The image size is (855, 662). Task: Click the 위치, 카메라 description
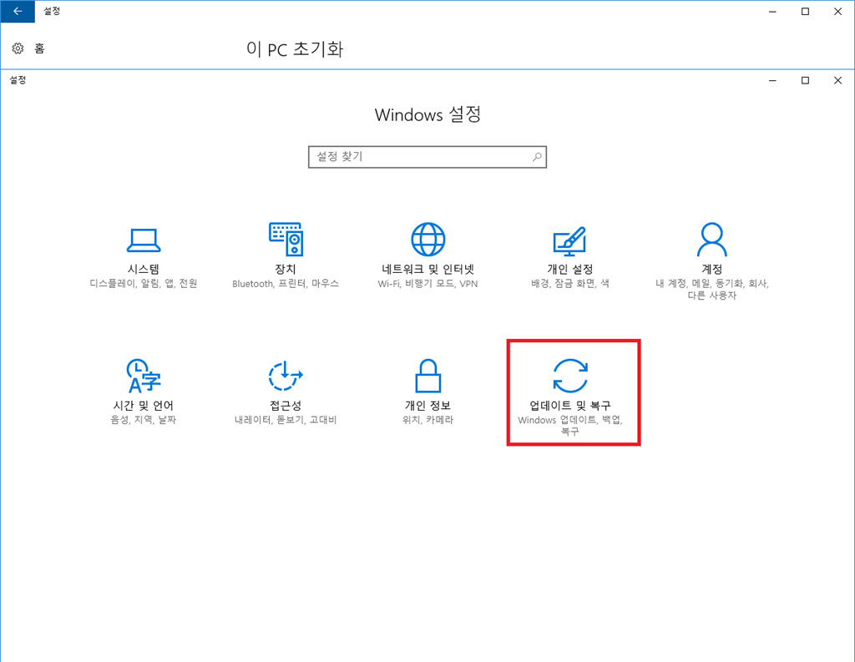click(x=428, y=420)
